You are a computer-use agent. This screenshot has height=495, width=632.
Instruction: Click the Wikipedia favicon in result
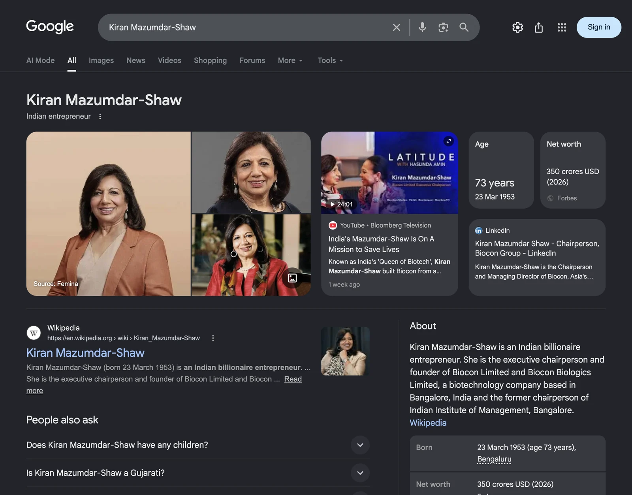click(34, 333)
